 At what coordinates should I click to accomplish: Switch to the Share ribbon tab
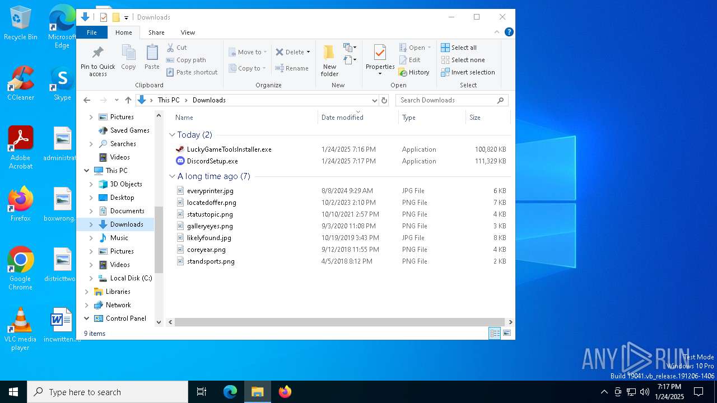[156, 32]
